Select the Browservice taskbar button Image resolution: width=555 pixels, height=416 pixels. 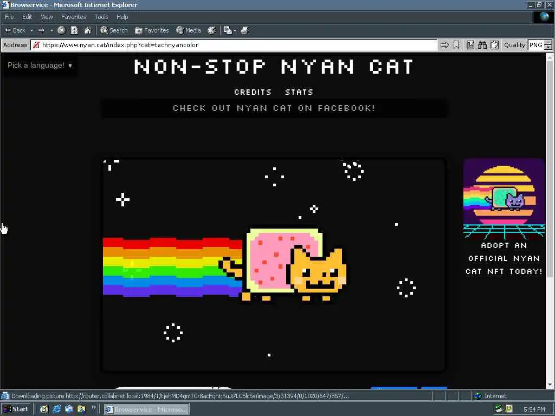click(x=146, y=409)
